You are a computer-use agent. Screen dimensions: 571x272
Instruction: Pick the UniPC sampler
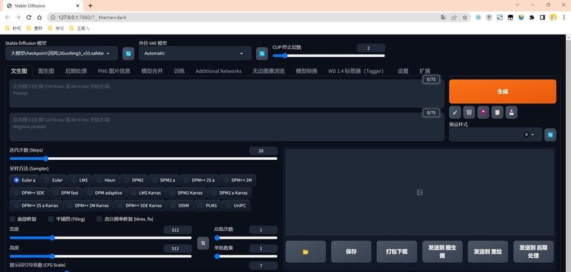[236, 205]
